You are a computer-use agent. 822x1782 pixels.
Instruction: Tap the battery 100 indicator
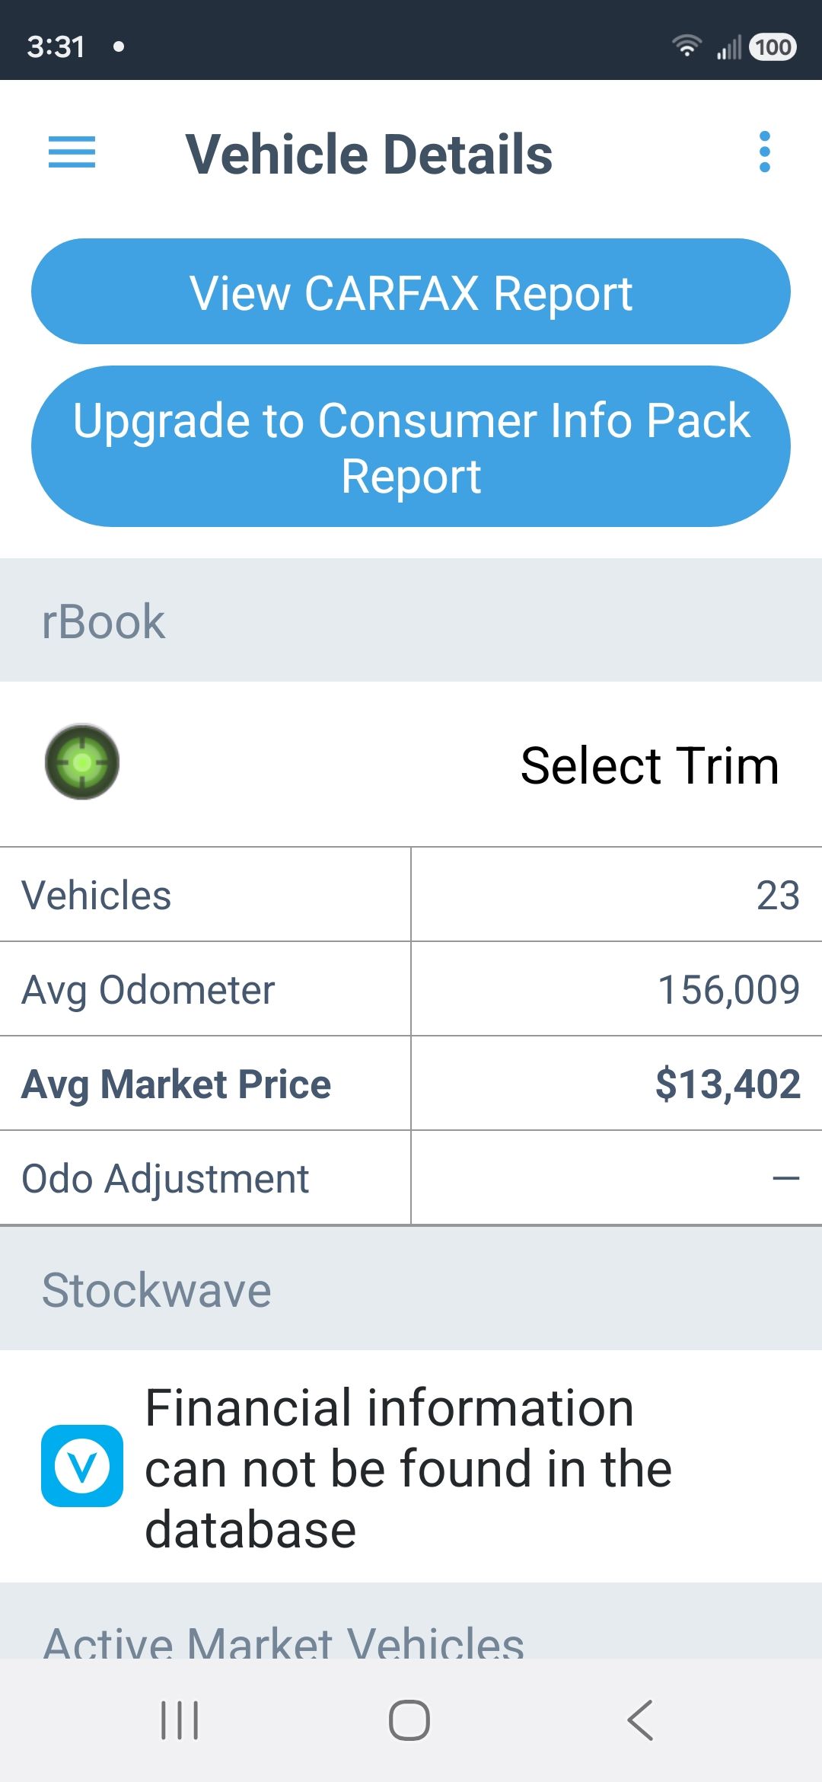coord(773,46)
